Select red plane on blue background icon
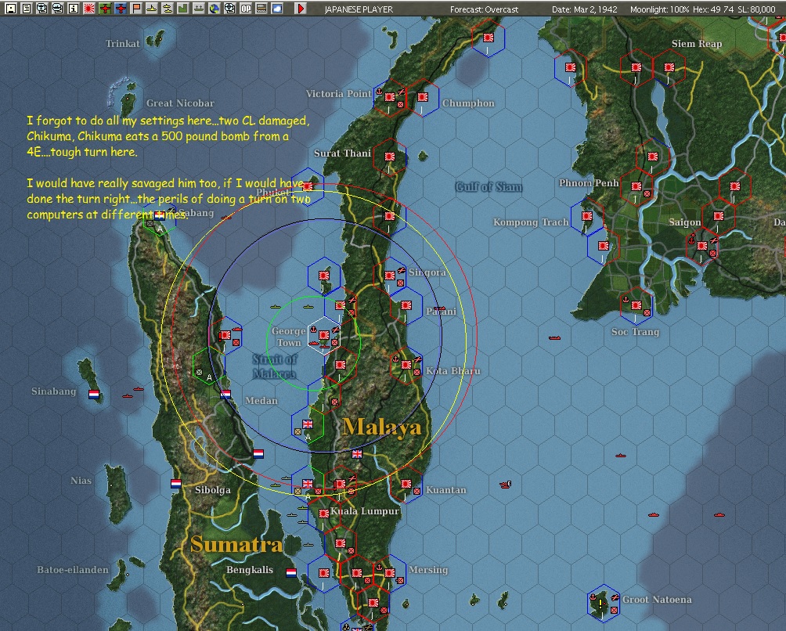This screenshot has height=631, width=786. click(x=121, y=8)
